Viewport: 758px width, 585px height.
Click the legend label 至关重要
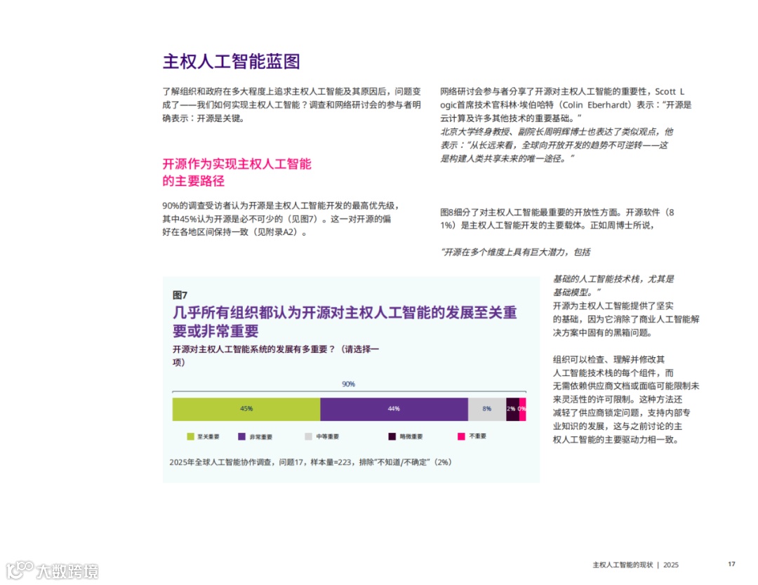pos(208,437)
